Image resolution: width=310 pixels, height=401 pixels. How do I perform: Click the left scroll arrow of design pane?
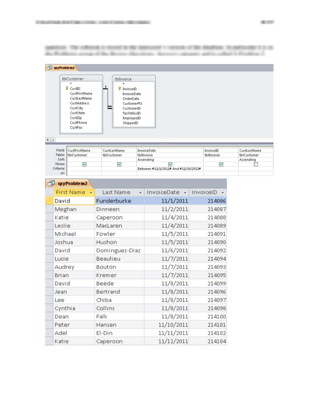tap(48, 140)
